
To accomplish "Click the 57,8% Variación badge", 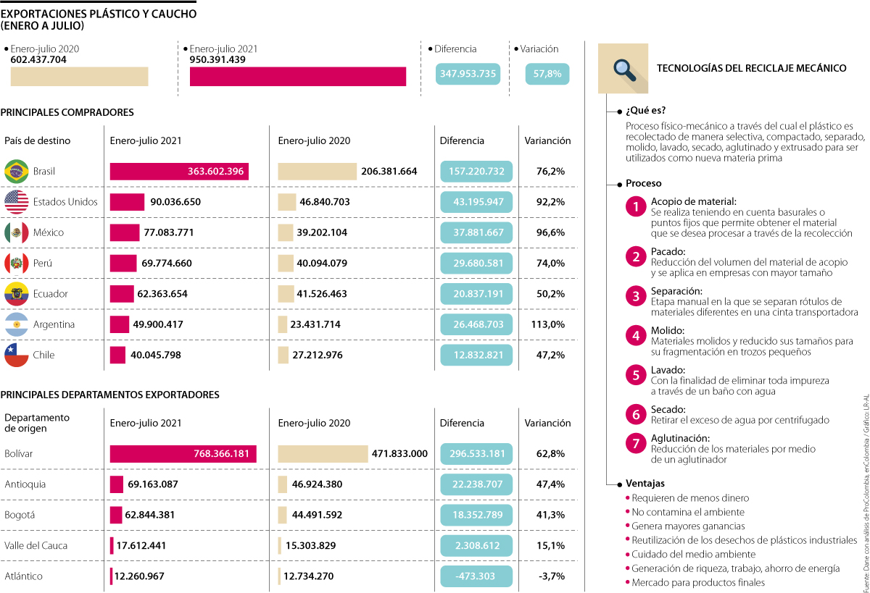I will point(547,74).
